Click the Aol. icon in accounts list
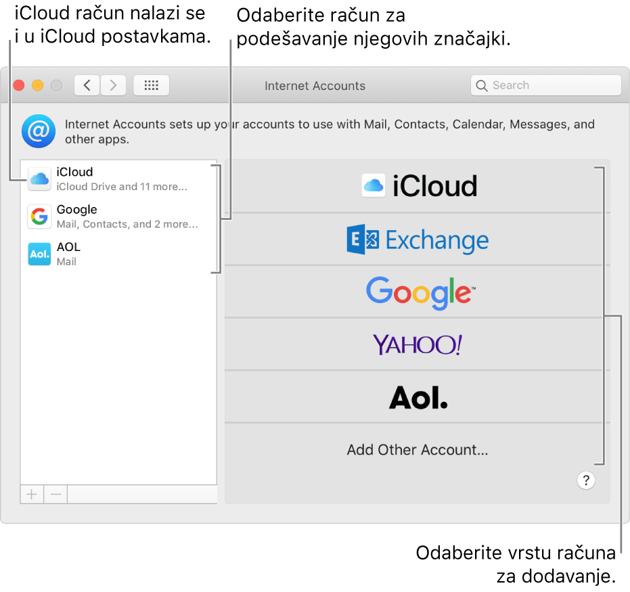 point(39,254)
